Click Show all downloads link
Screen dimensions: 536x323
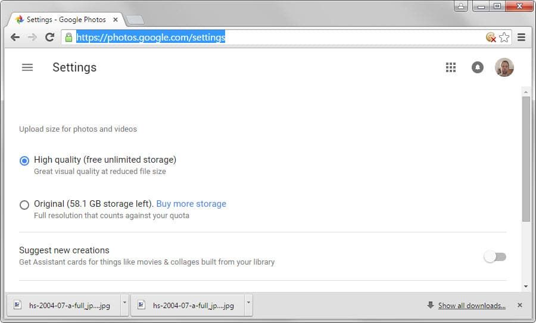[472, 306]
